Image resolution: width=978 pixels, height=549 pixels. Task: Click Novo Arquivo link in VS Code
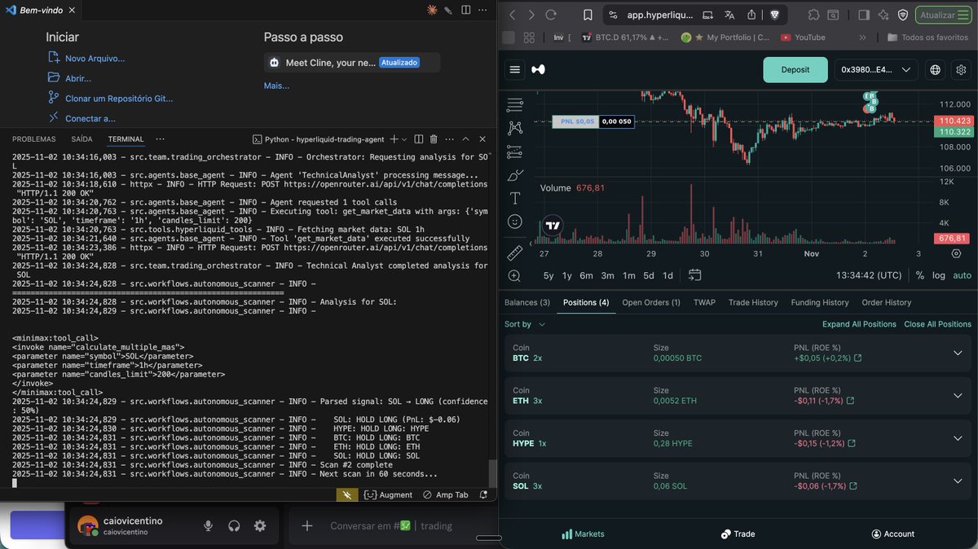point(95,59)
